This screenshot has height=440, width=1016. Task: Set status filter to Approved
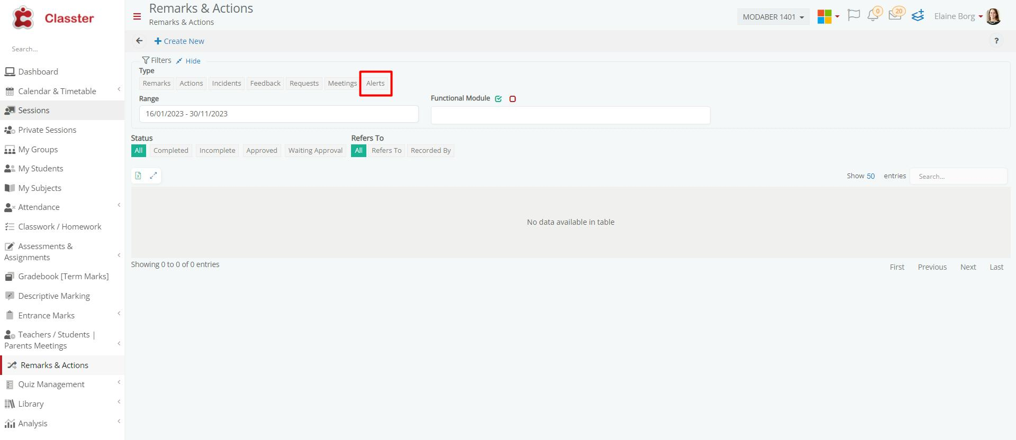tap(262, 150)
